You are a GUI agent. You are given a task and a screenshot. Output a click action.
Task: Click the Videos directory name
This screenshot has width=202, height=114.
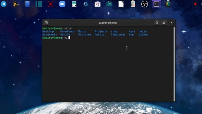pos(143,35)
